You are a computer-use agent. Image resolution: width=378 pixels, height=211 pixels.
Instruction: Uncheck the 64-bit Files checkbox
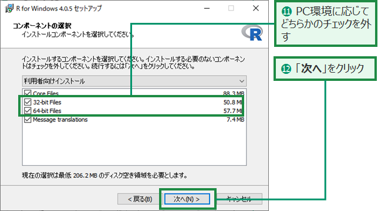click(x=28, y=111)
